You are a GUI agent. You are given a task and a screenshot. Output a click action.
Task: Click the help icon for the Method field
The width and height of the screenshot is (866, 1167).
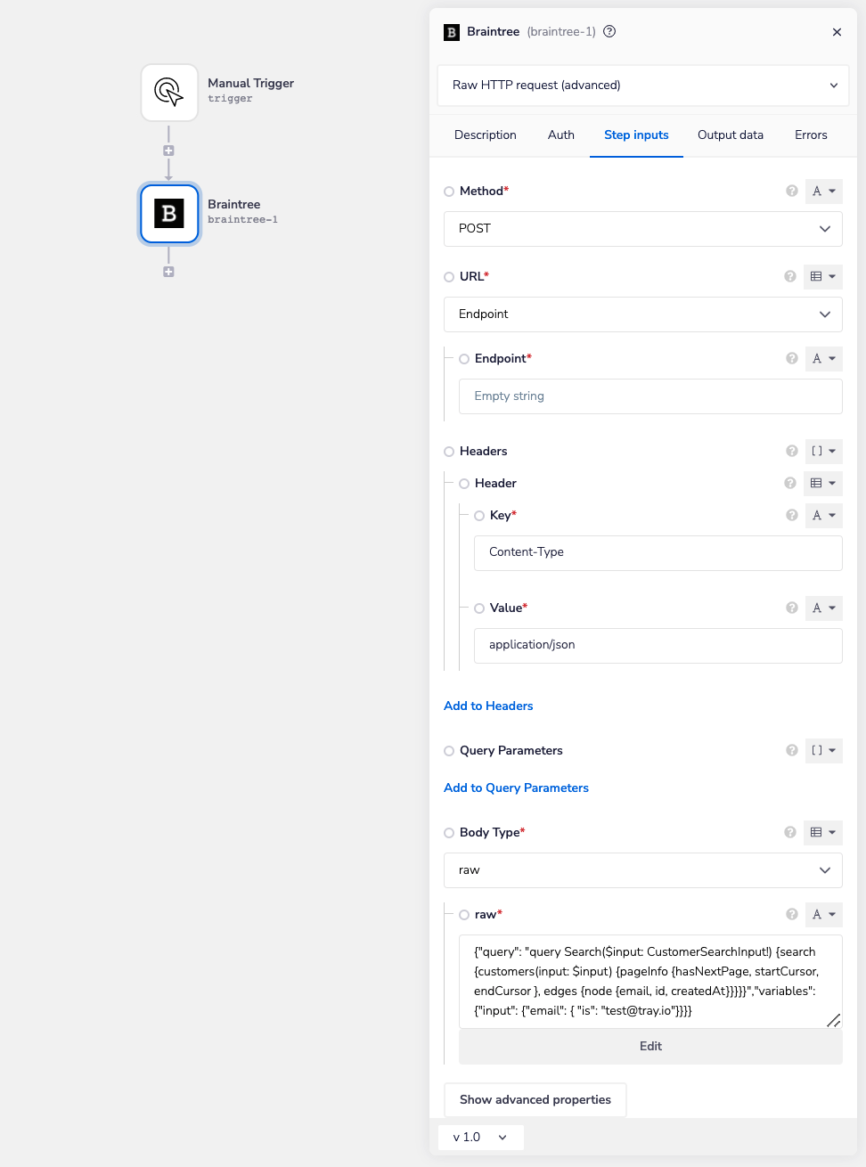(791, 191)
